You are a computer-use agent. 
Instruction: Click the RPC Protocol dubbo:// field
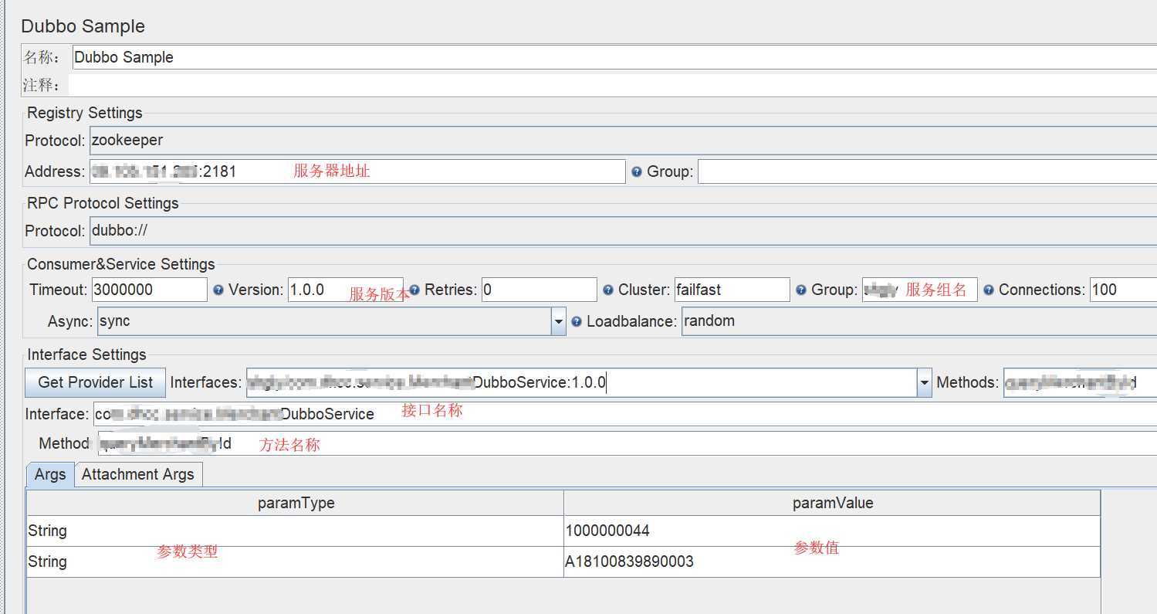point(623,230)
